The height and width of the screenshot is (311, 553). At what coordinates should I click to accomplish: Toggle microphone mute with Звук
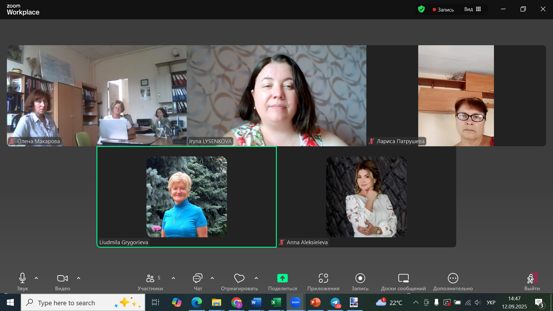[x=22, y=278]
